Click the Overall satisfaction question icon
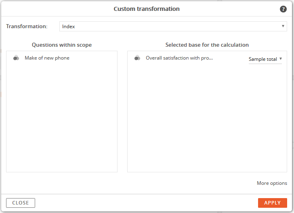 click(x=137, y=58)
